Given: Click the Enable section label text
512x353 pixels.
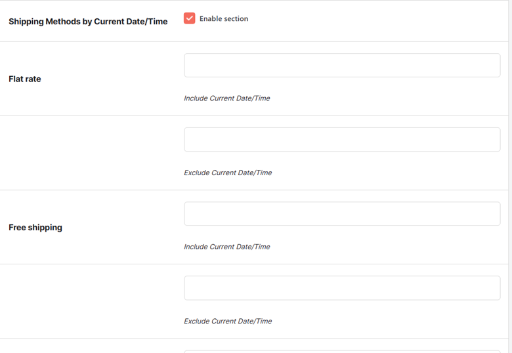Looking at the screenshot, I should click(224, 18).
